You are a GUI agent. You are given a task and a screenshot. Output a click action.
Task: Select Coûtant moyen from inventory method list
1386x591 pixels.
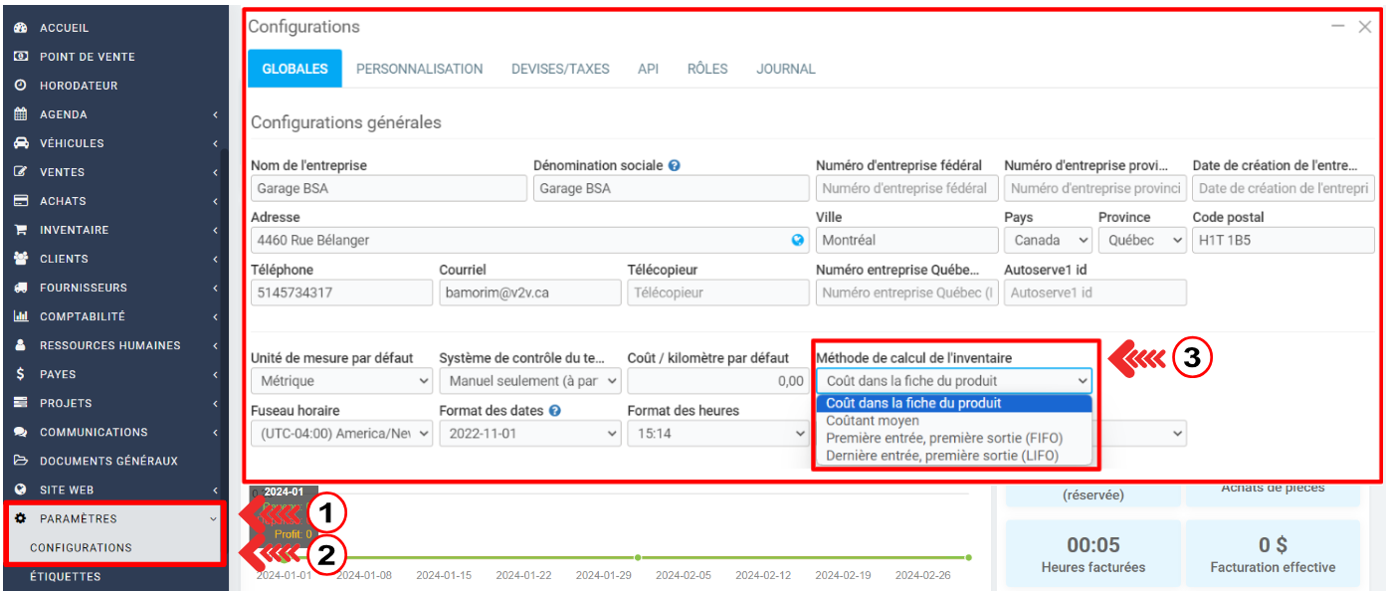[873, 421]
